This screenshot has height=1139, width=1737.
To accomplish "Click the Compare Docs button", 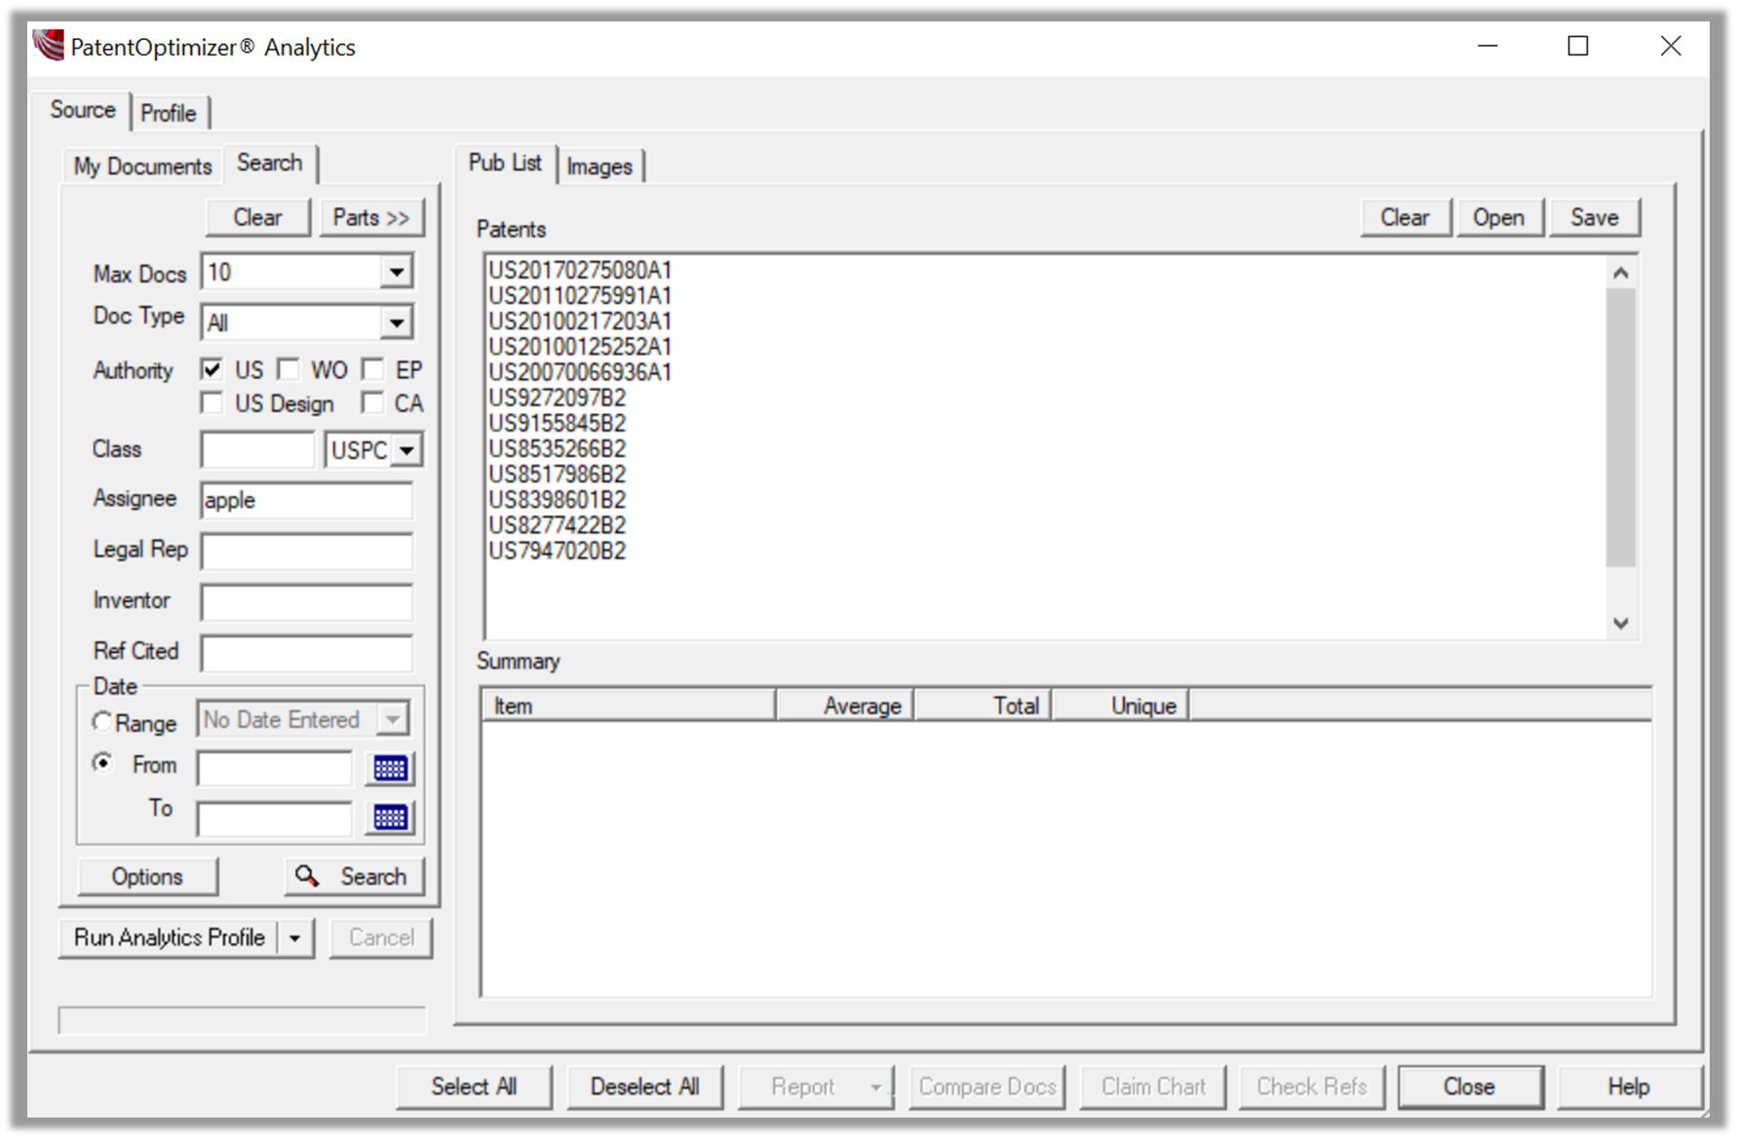I will (x=987, y=1086).
